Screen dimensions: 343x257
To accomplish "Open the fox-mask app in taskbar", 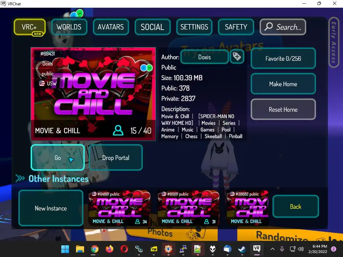I will tap(213, 249).
